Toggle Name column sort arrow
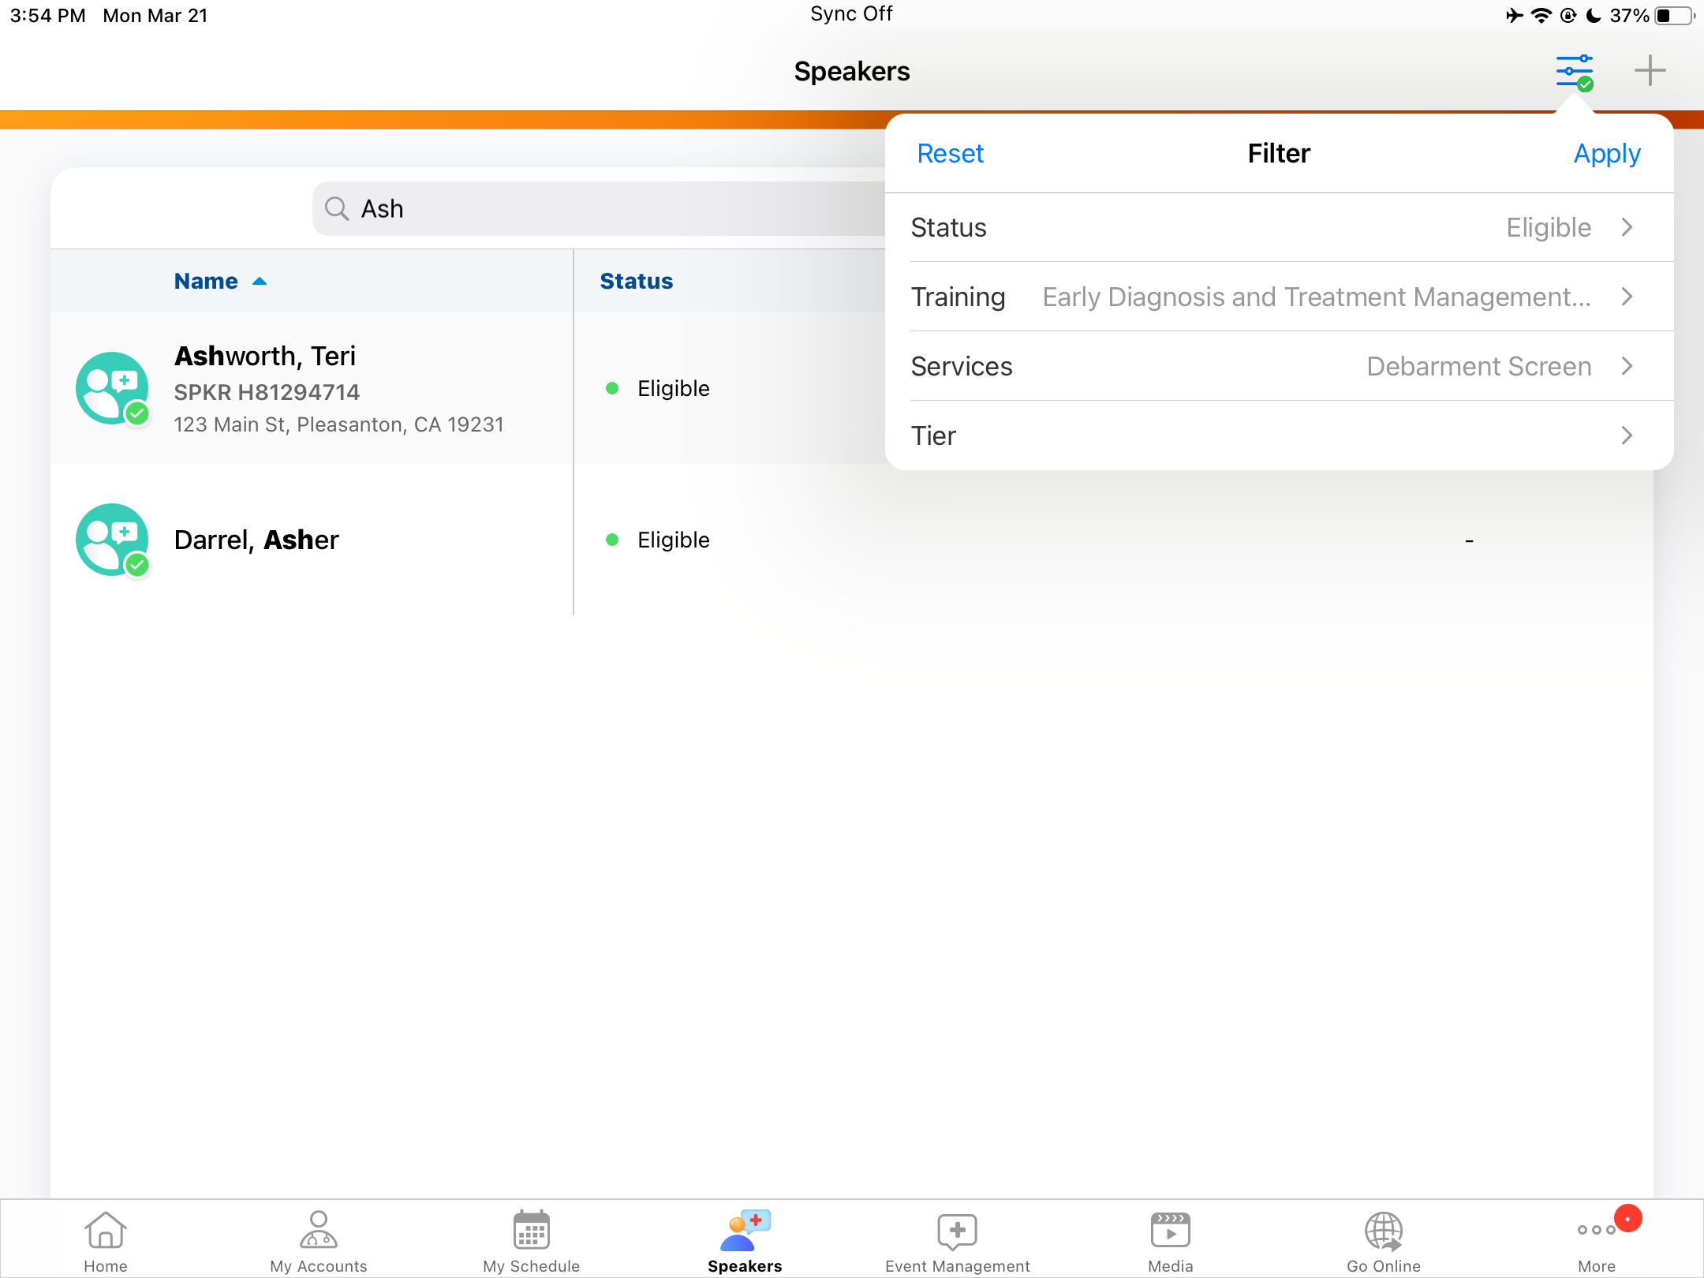Image resolution: width=1704 pixels, height=1278 pixels. point(259,282)
